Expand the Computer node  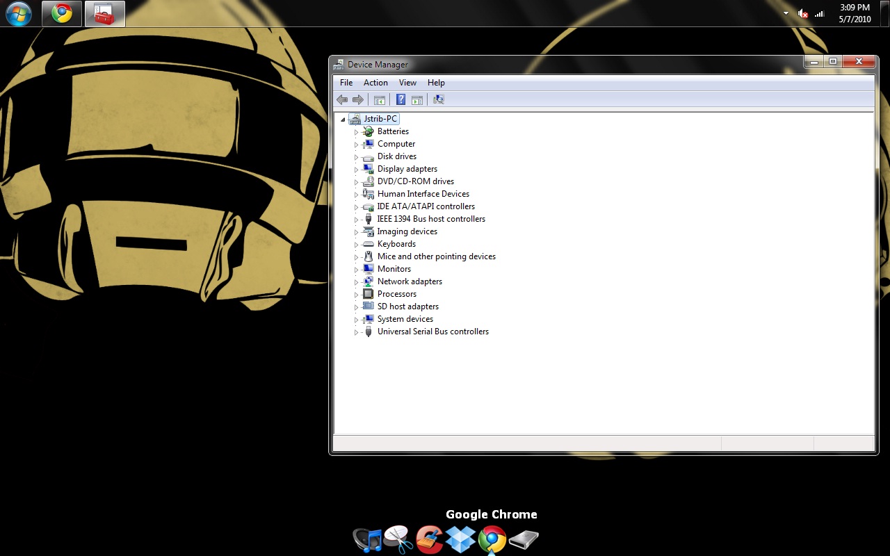click(x=356, y=145)
